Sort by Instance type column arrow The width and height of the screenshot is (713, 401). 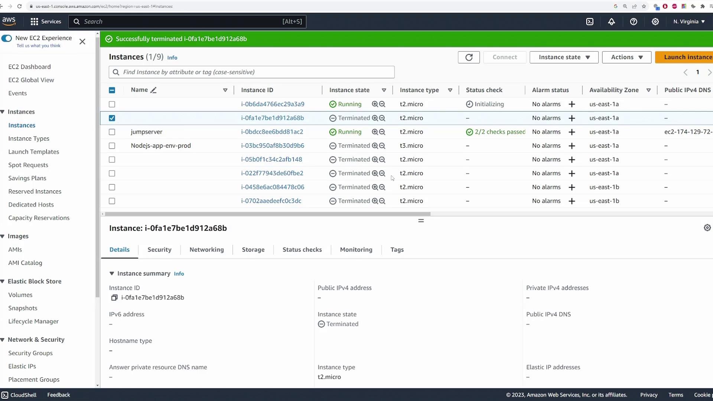(450, 90)
